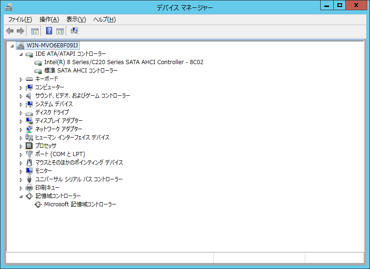Open the 表示(V) menu
This screenshot has width=370, height=269.
tap(76, 20)
